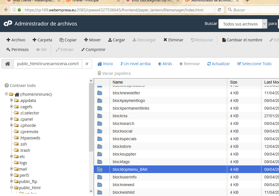Collapse the tree with Contraer todo

pyautogui.click(x=20, y=86)
